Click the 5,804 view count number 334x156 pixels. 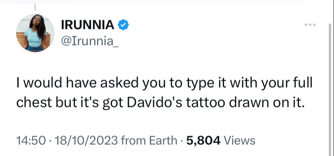(x=203, y=141)
